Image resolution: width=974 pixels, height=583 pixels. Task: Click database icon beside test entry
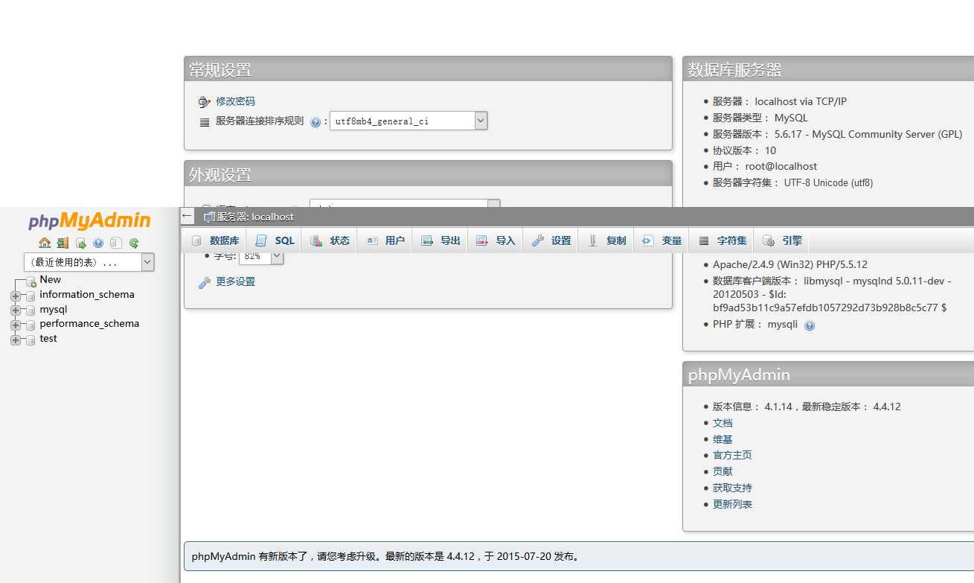click(x=30, y=340)
